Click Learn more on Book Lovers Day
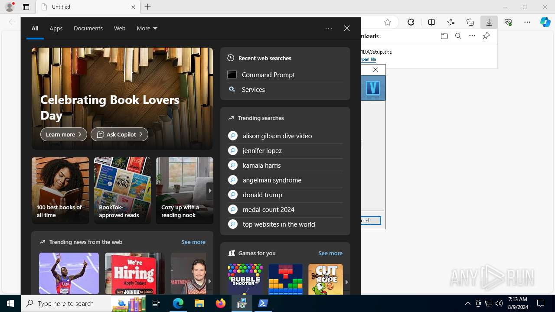 click(x=64, y=134)
